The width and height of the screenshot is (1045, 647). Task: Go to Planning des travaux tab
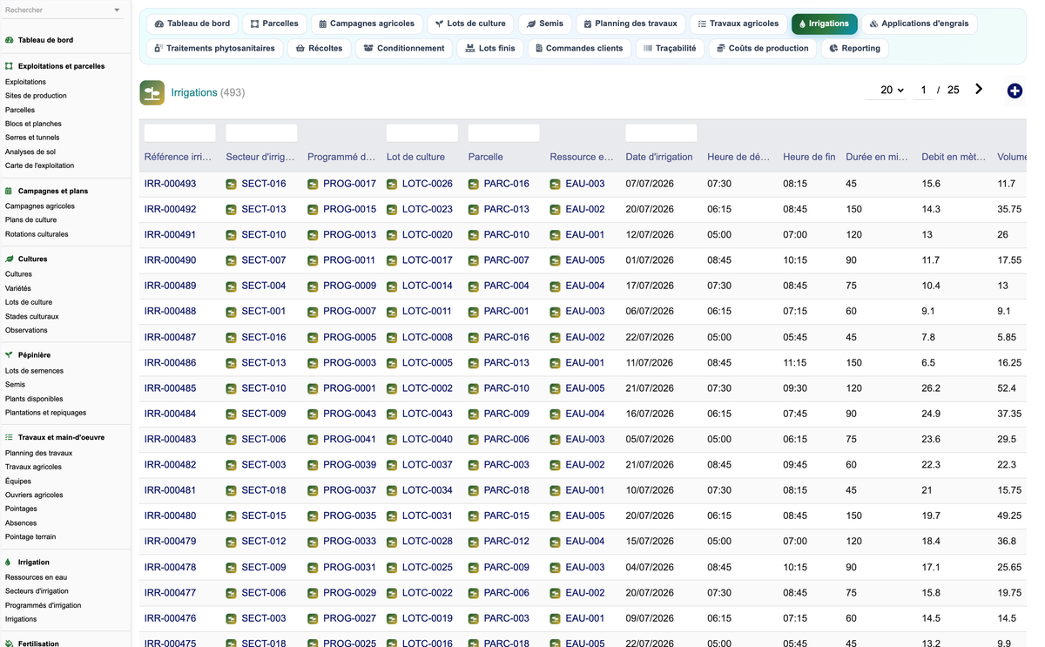[630, 24]
